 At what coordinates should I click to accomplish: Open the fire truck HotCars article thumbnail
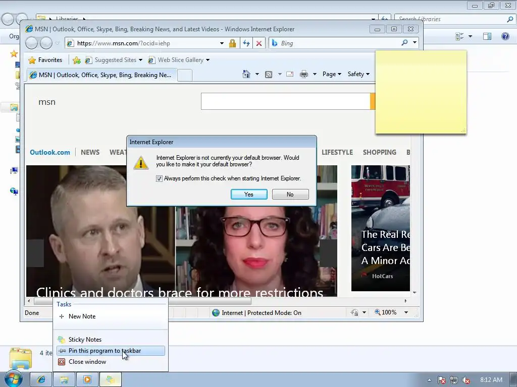coord(381,228)
